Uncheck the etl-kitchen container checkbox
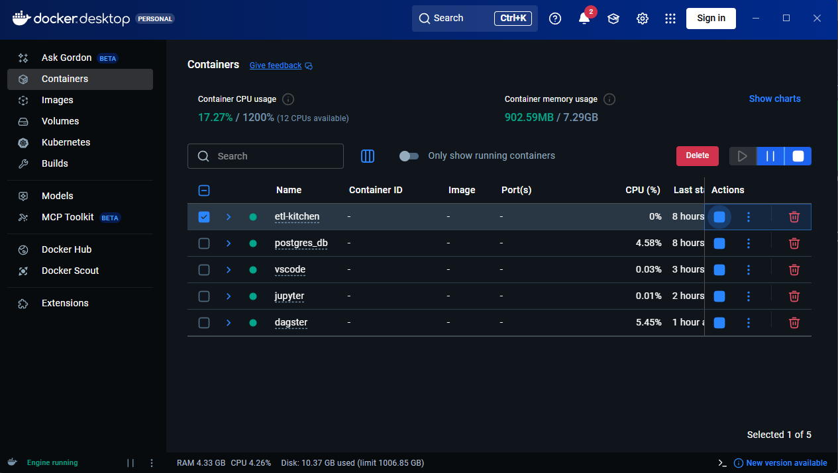 204,217
